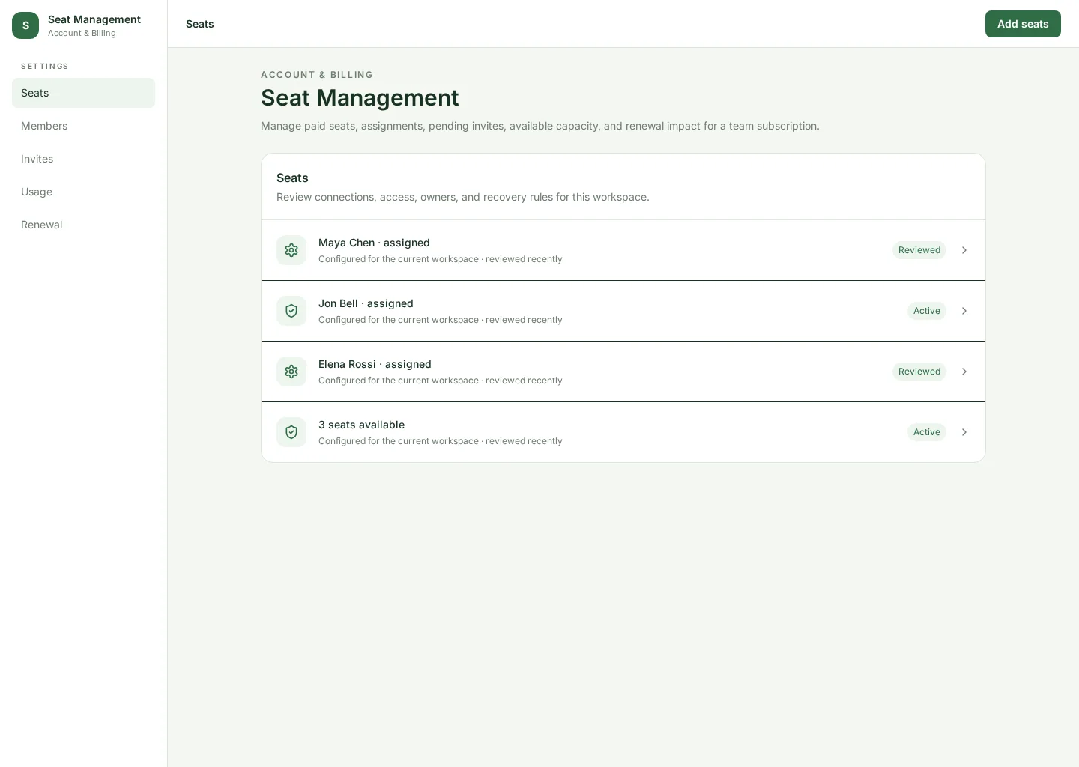
Task: Click the shield icon beside Jon Bell
Action: (291, 311)
